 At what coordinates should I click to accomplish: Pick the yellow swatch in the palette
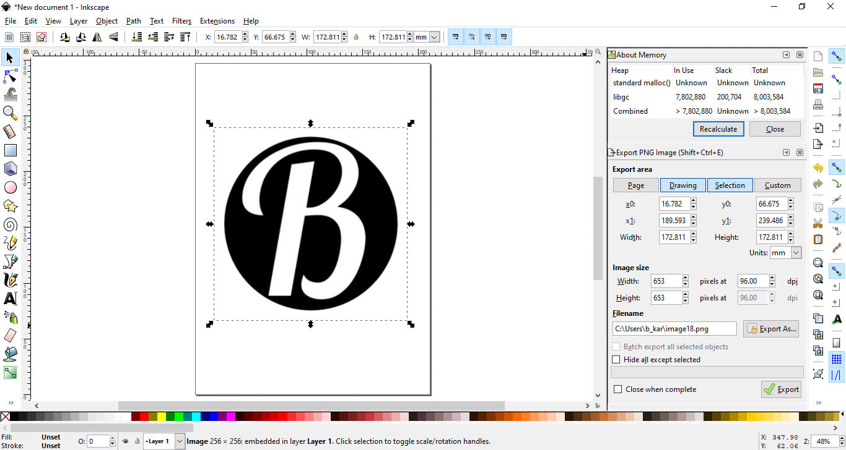pyautogui.click(x=162, y=417)
